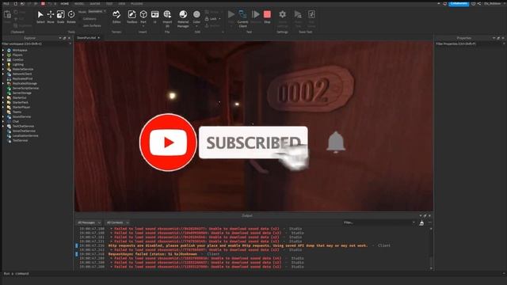Click the Resume playback icon
The image size is (507, 285).
coord(255,14)
